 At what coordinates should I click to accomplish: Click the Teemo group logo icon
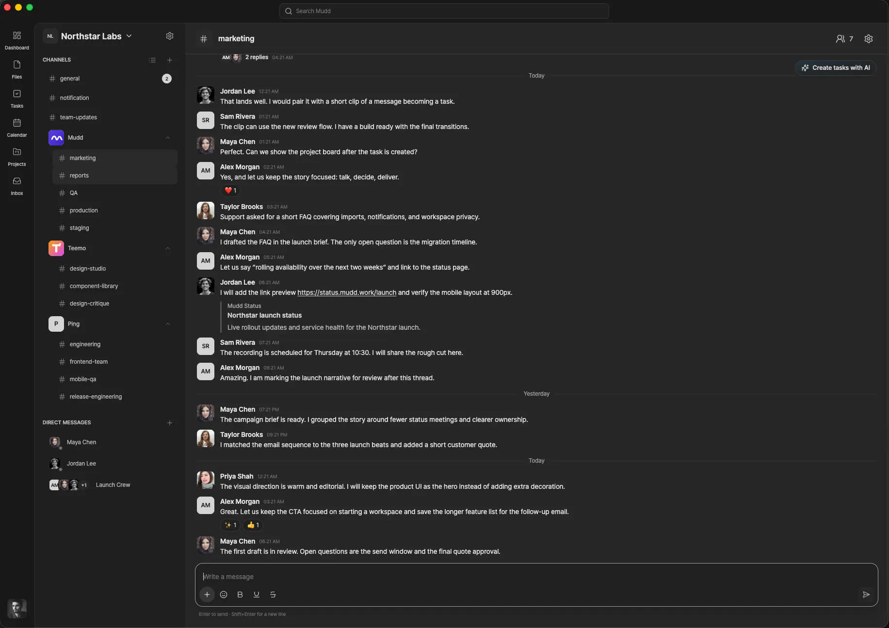click(56, 248)
